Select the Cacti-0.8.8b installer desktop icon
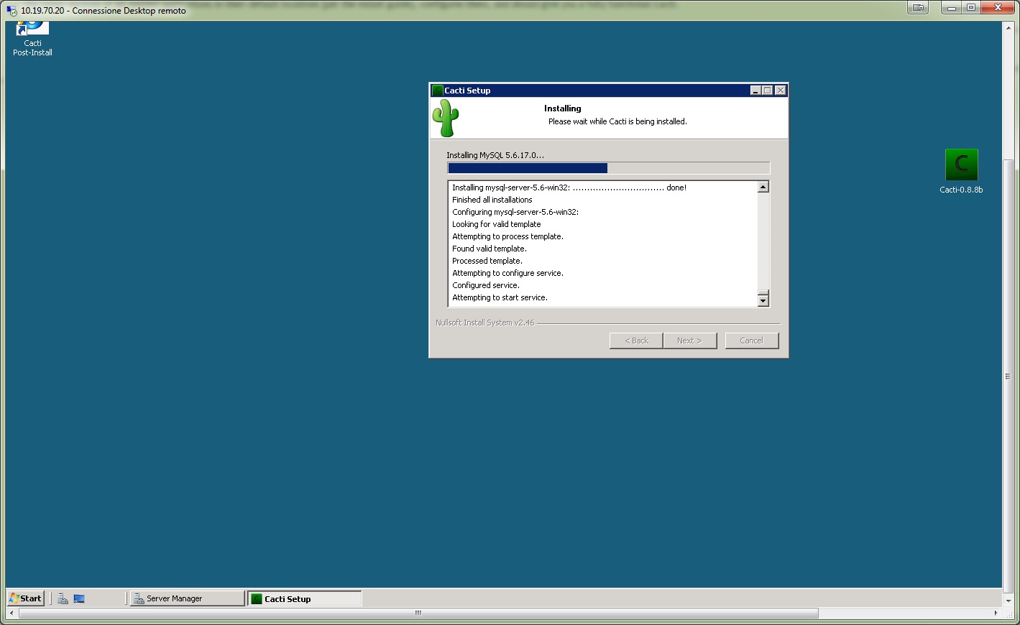This screenshot has height=625, width=1020. (961, 172)
